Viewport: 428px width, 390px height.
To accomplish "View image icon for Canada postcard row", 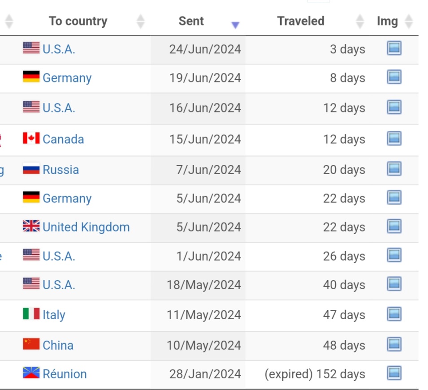I will click(394, 138).
